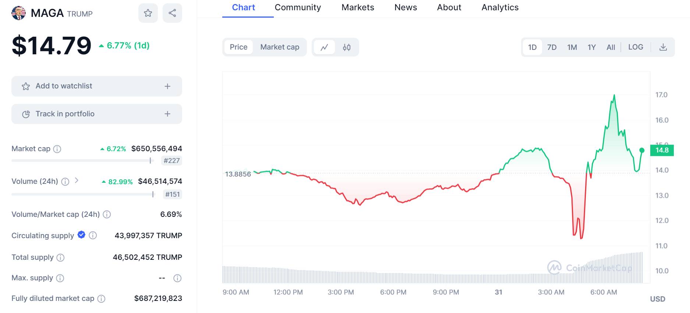Click the plus icon in Add to watchlist
This screenshot has width=690, height=313.
[167, 86]
